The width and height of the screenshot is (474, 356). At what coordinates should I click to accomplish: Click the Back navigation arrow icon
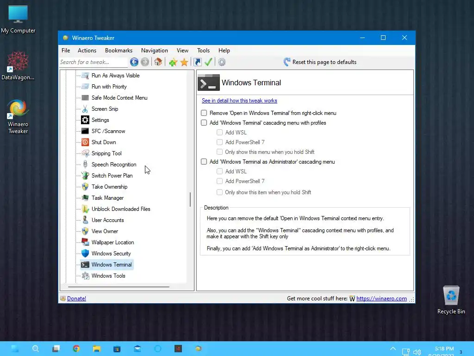tap(134, 62)
